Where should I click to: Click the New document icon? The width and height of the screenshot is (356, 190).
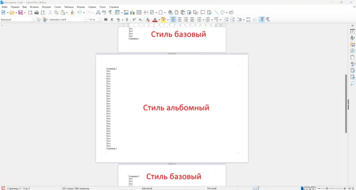pos(3,13)
